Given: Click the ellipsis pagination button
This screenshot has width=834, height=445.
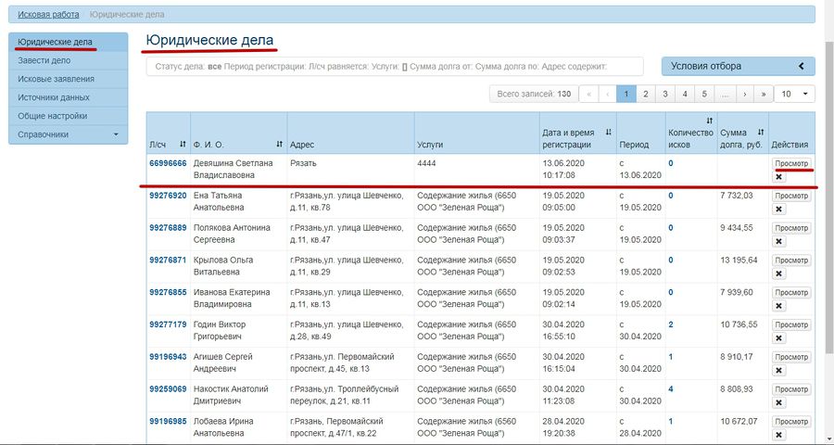Looking at the screenshot, I should 725,94.
